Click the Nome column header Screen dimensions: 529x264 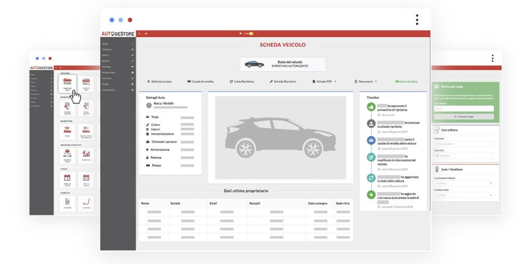(x=145, y=203)
